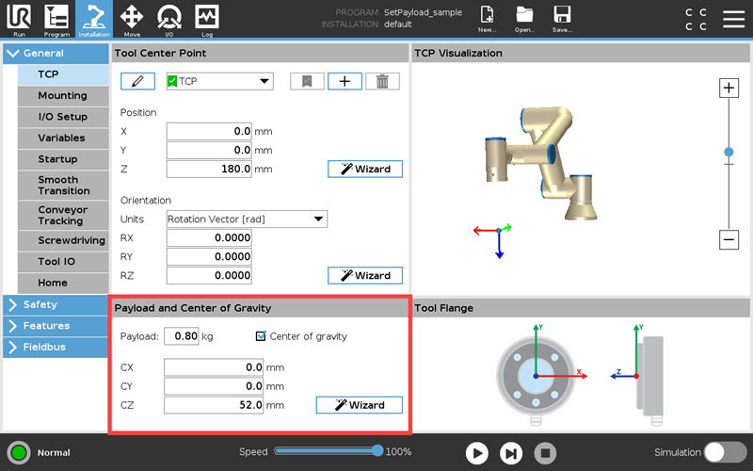This screenshot has width=753, height=471.
Task: Delete TCP using trash icon
Action: point(382,82)
